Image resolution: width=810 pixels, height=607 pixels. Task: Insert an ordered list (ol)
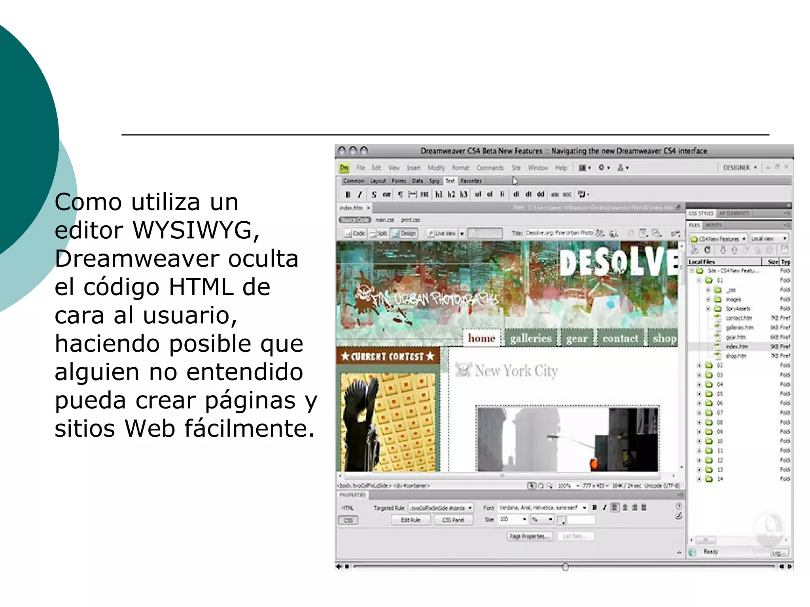(x=490, y=194)
